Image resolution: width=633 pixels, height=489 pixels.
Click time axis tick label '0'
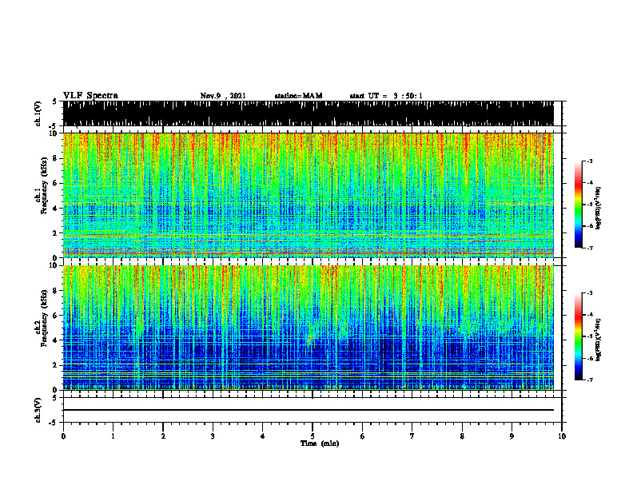click(x=63, y=436)
